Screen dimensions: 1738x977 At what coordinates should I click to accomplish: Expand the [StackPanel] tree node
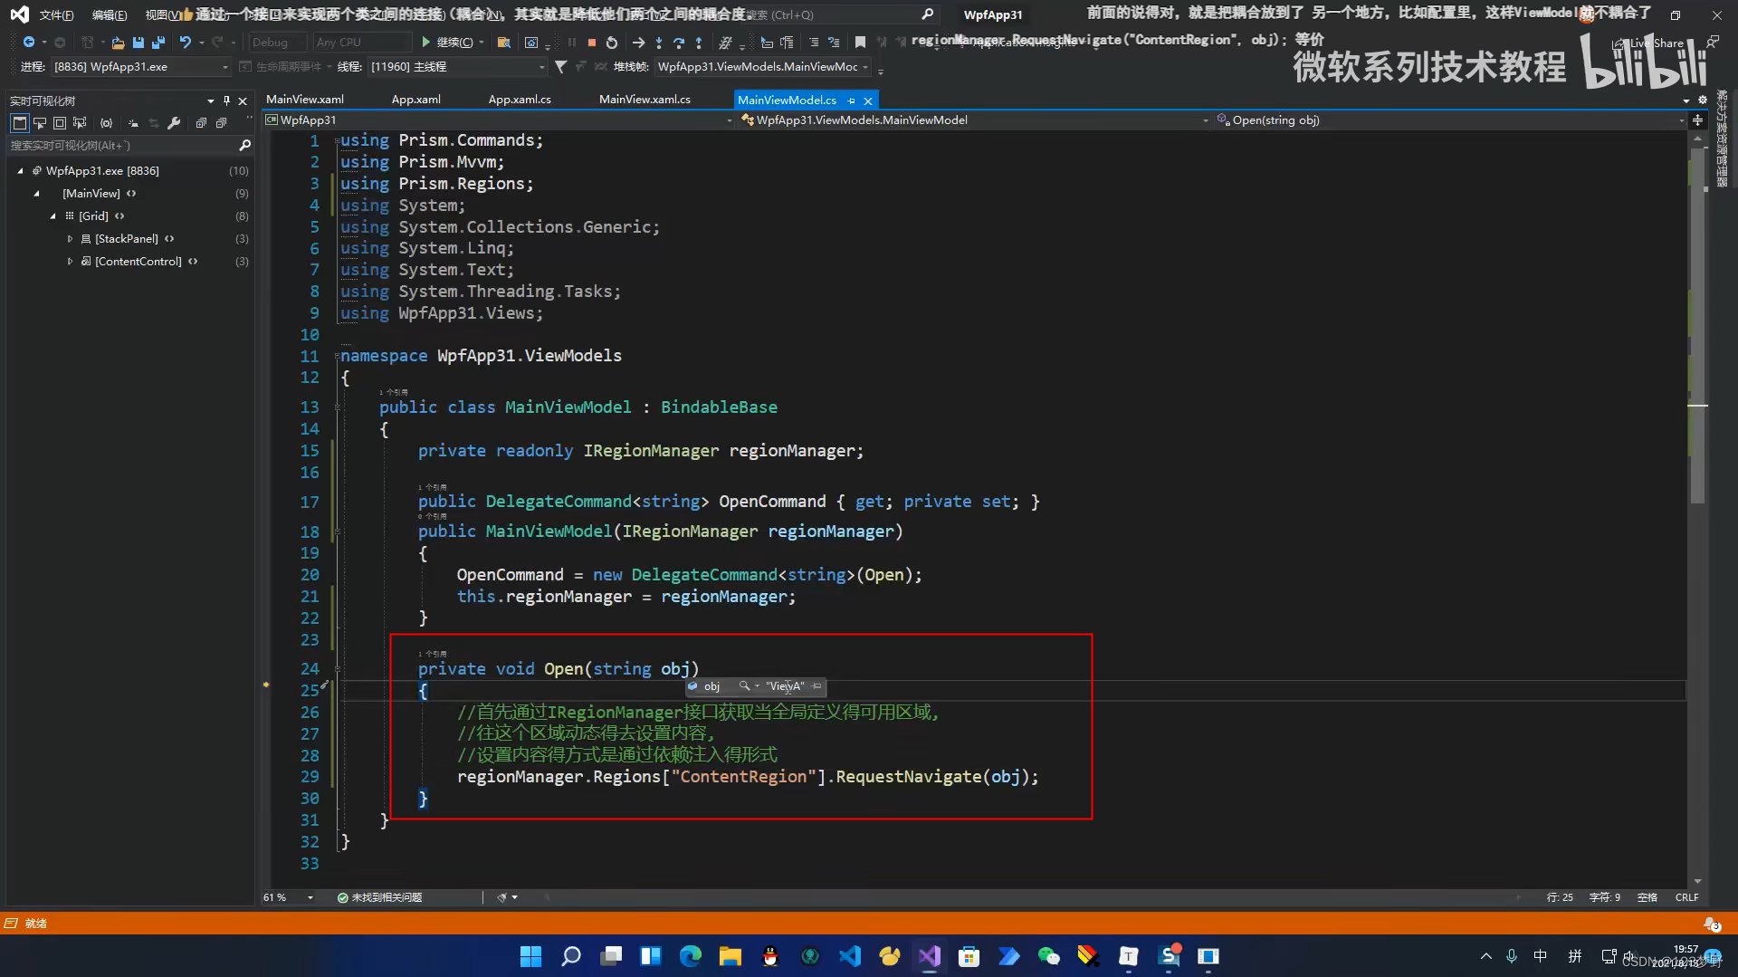coord(70,238)
